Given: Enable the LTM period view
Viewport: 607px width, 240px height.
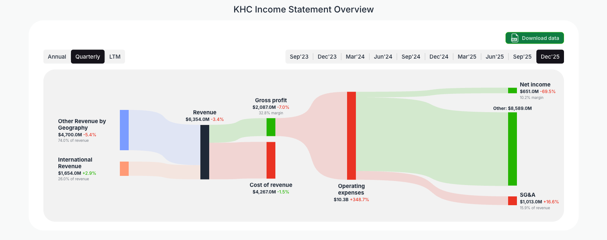Looking at the screenshot, I should [115, 56].
